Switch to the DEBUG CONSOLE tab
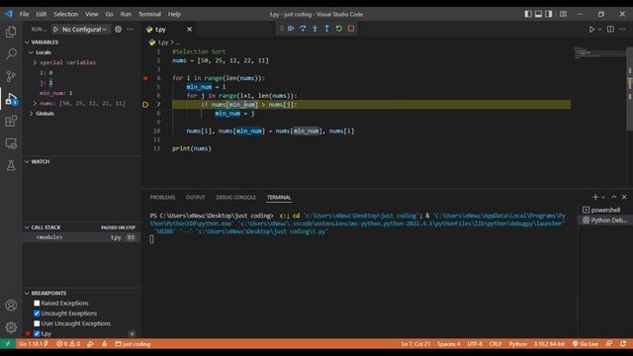Screen dimensions: 633x356 (x=236, y=198)
